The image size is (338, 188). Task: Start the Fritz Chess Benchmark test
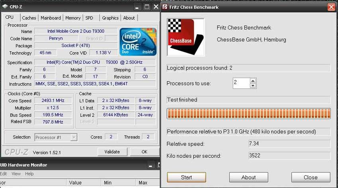coord(186,177)
